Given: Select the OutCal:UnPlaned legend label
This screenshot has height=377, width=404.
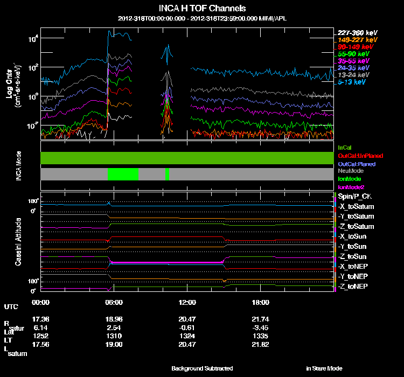Looking at the screenshot, I should (x=360, y=156).
